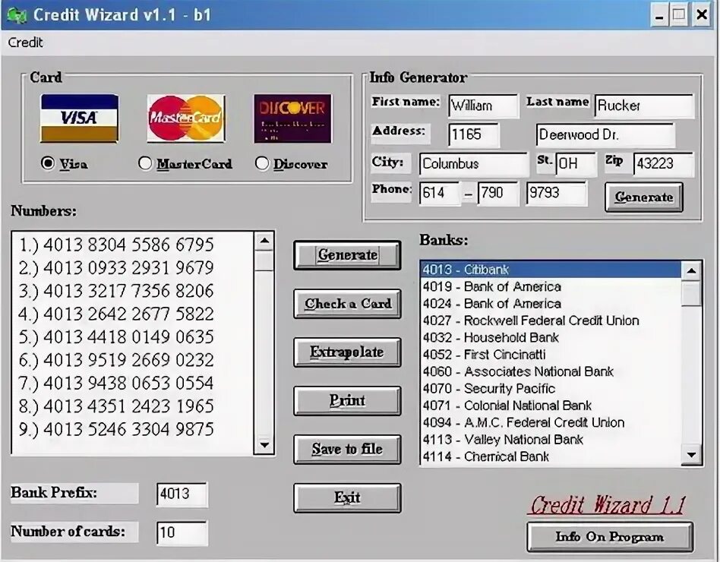This screenshot has width=720, height=562.
Task: Click the phone area code field 614
Action: 440,193
